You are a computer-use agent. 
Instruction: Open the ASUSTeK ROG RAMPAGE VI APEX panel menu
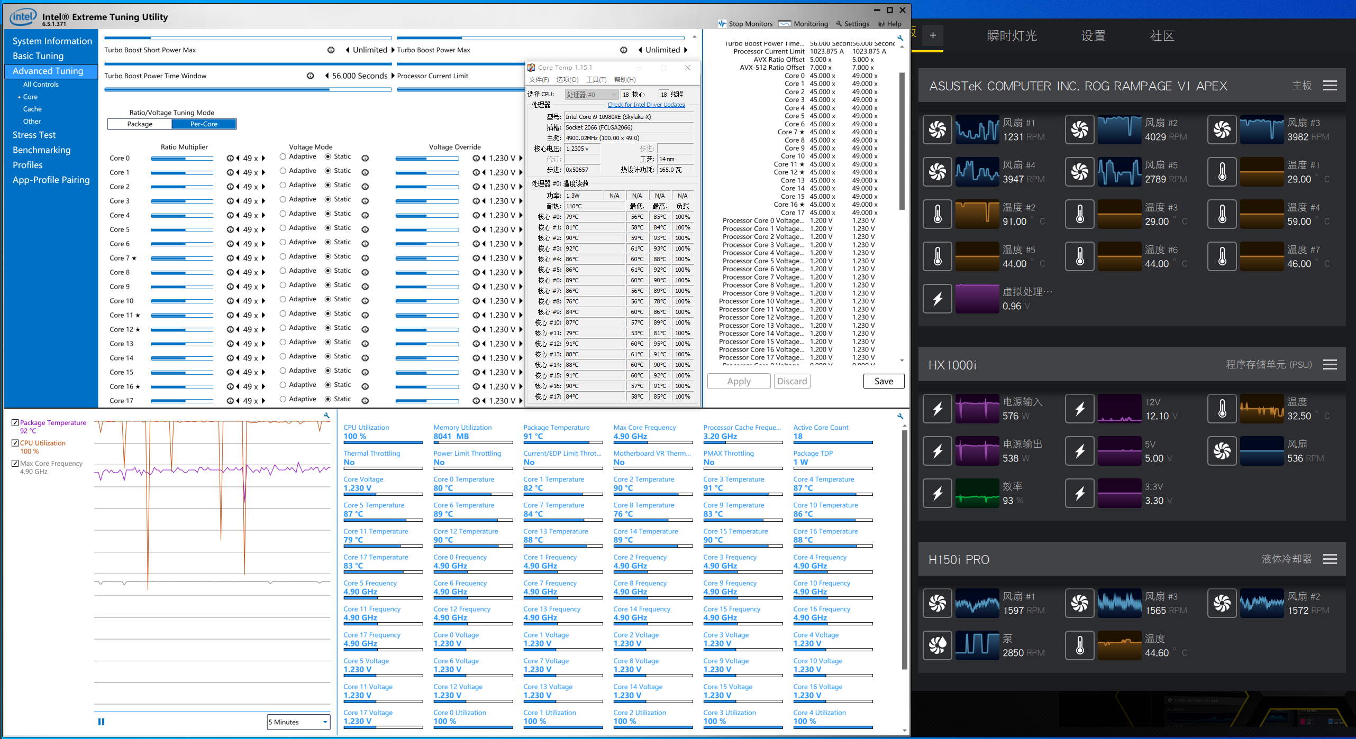coord(1330,86)
